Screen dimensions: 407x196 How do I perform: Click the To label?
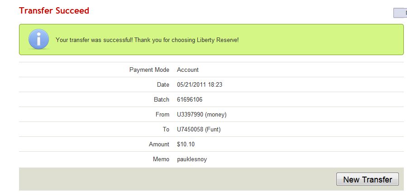(x=166, y=129)
